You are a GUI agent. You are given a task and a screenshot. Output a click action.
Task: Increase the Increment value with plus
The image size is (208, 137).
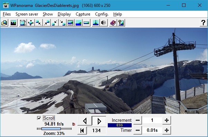[167, 120]
